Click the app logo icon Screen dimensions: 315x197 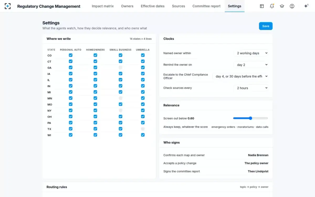tap(8, 6)
